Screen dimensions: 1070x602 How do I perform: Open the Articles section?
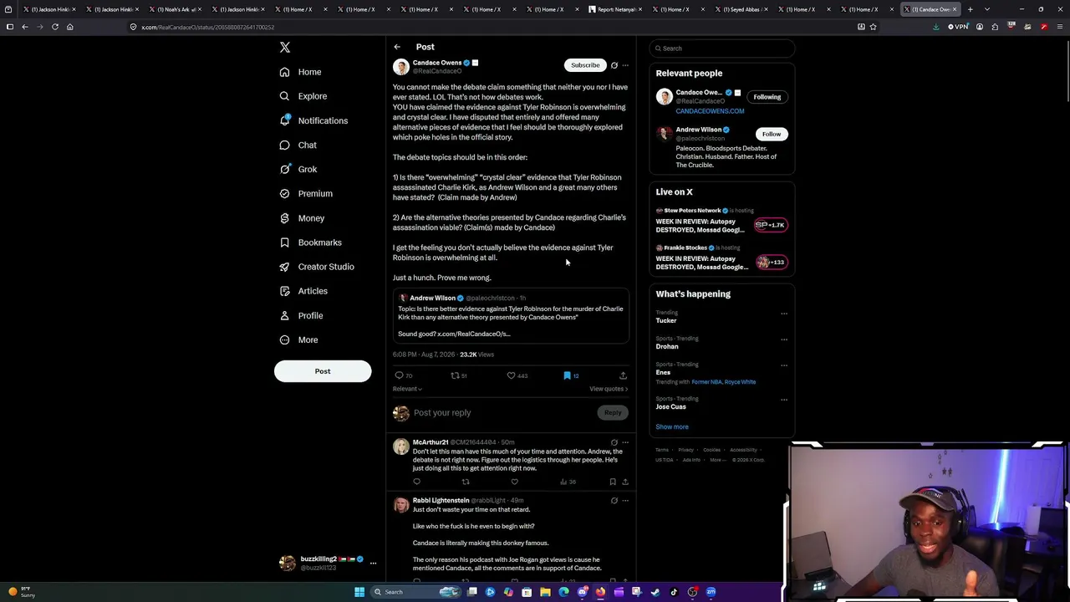click(x=304, y=291)
